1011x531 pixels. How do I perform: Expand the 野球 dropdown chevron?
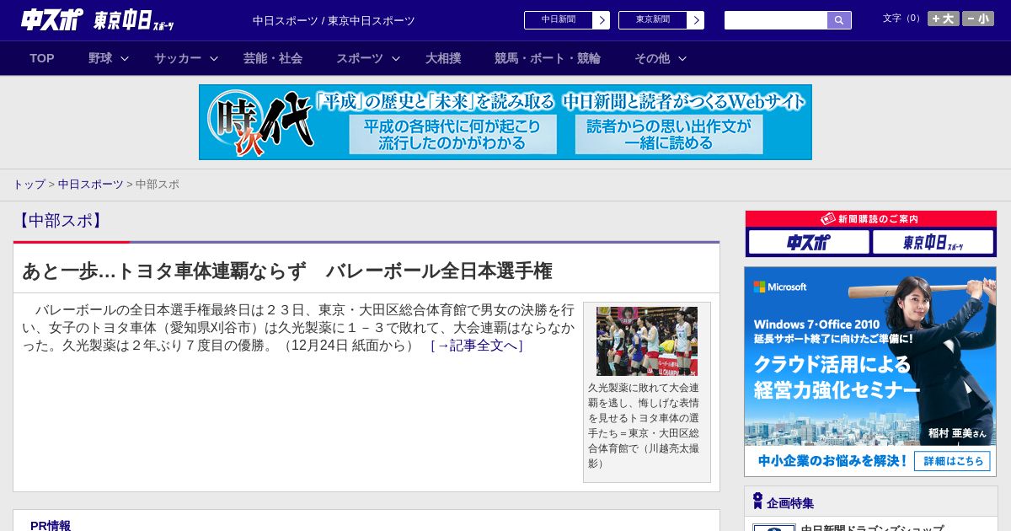[x=125, y=58]
